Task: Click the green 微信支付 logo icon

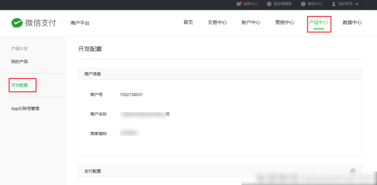Action: pos(17,23)
